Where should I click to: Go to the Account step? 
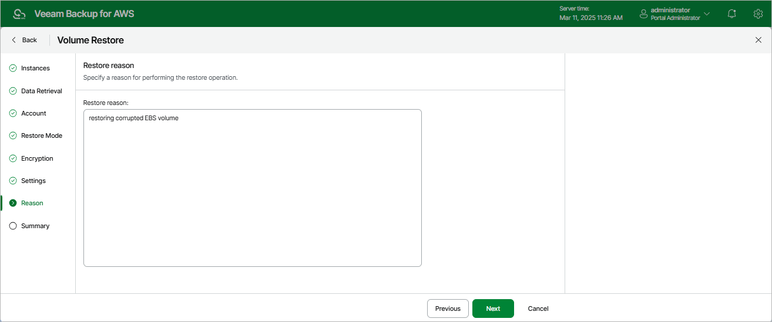tap(33, 113)
